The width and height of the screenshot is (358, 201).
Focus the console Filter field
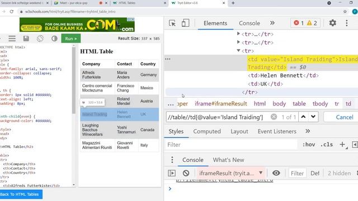point(297,173)
